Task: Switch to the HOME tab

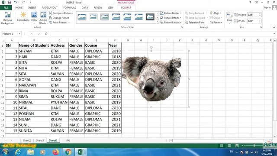Action: pos(19,8)
